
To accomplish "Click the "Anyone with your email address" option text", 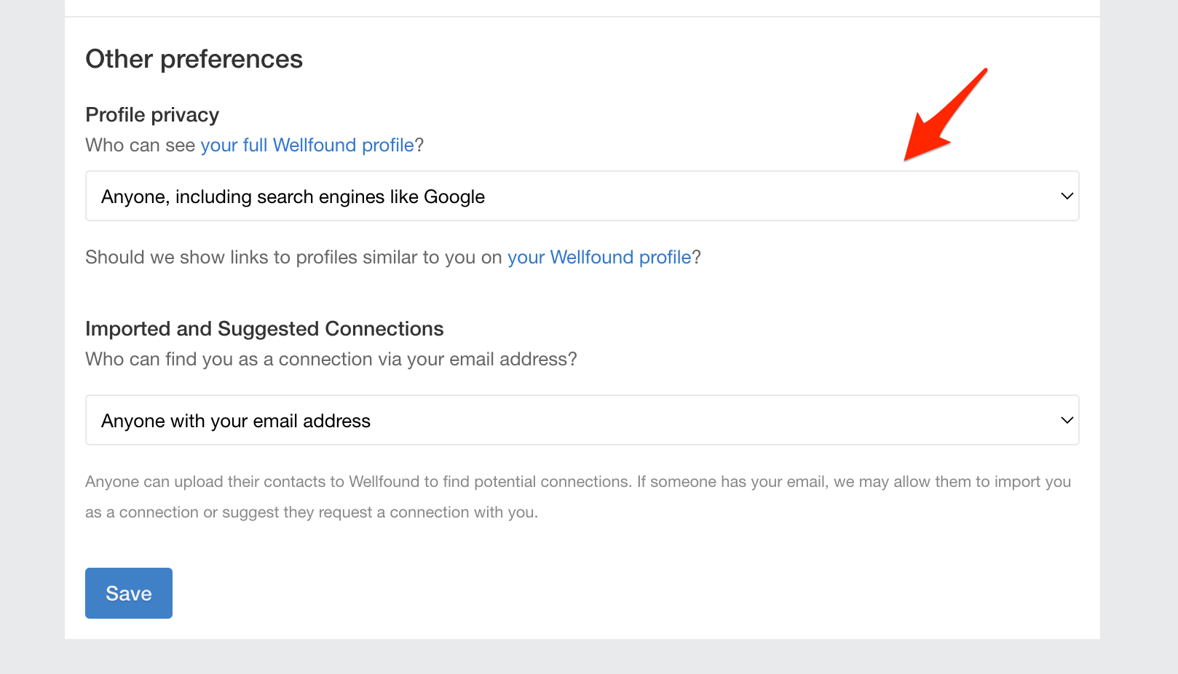I will coord(236,421).
